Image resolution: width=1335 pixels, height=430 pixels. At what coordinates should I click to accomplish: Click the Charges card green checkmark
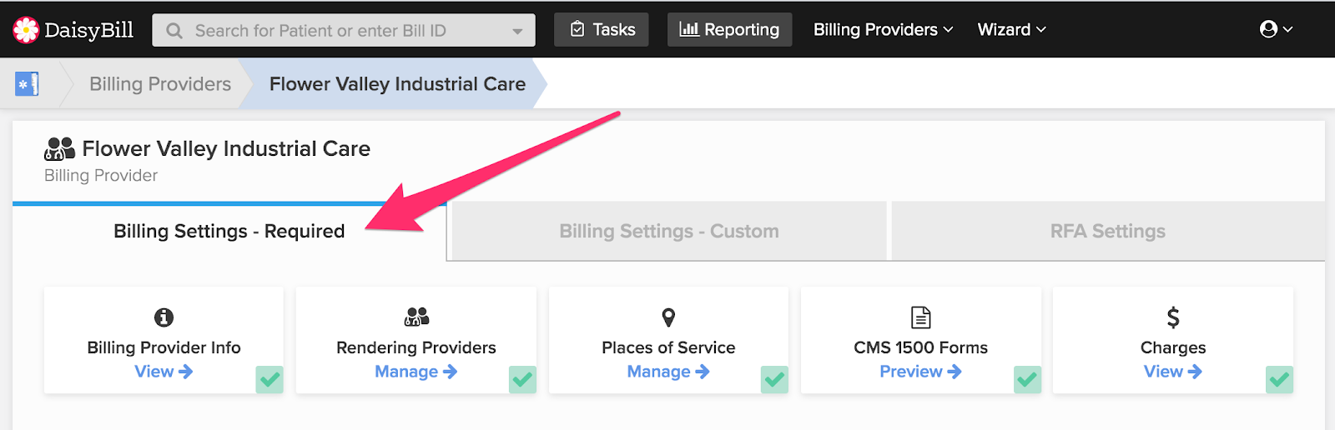click(1279, 380)
